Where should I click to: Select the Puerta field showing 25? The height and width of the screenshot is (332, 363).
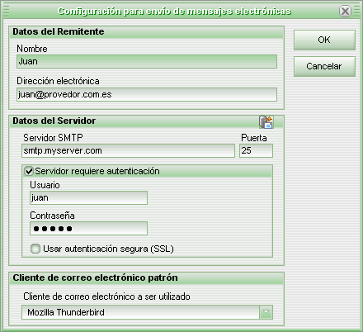(x=256, y=150)
